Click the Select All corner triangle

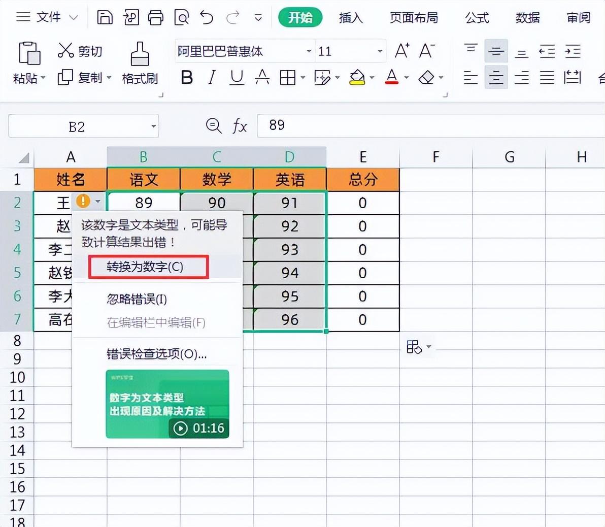point(24,157)
